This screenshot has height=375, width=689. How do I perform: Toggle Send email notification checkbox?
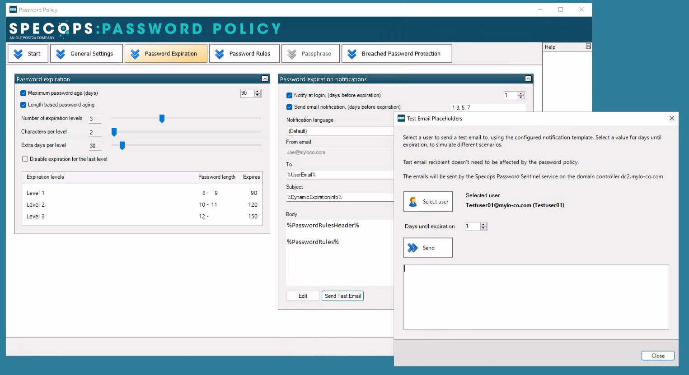[x=290, y=107]
